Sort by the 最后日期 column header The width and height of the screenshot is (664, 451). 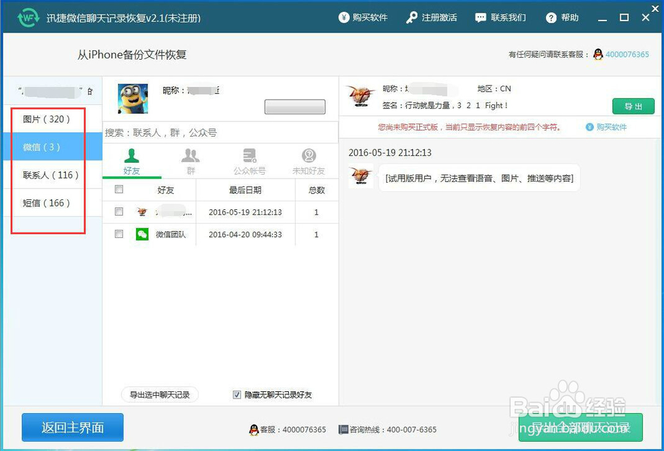point(245,190)
